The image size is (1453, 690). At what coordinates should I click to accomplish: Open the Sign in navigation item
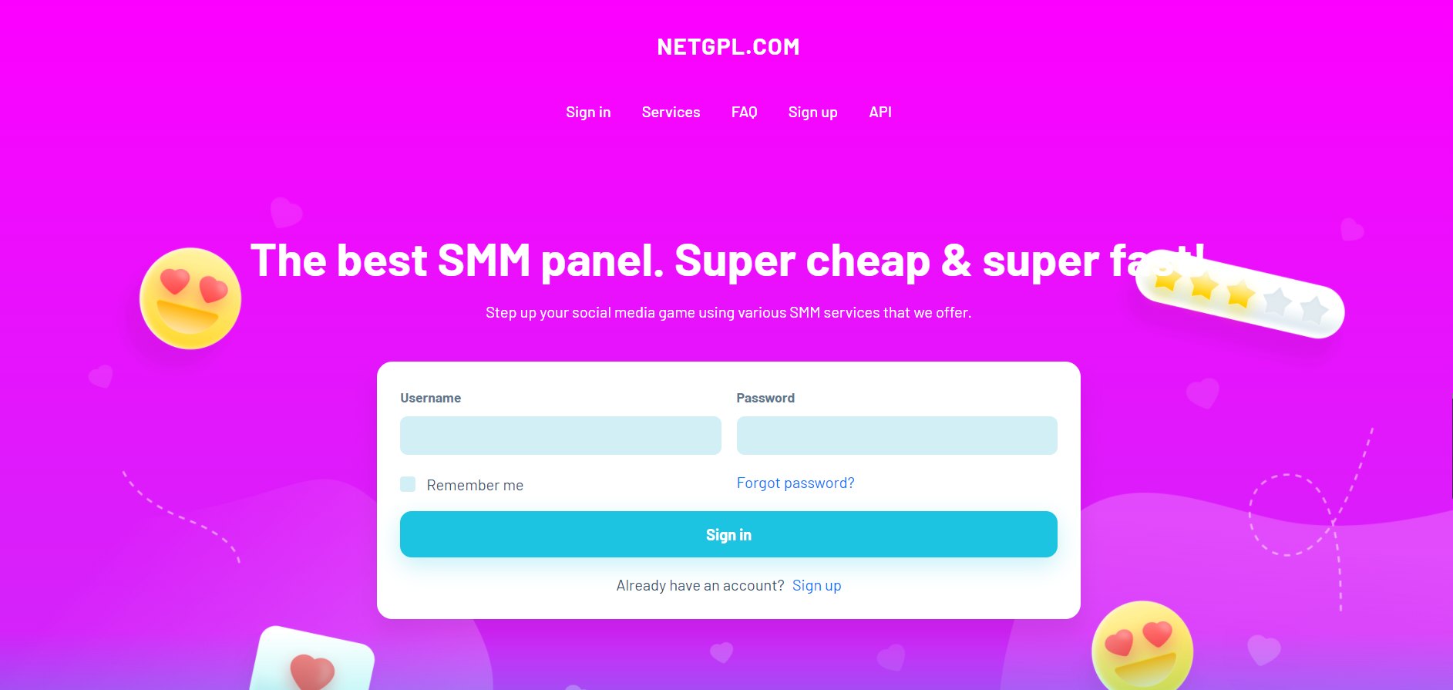point(588,112)
